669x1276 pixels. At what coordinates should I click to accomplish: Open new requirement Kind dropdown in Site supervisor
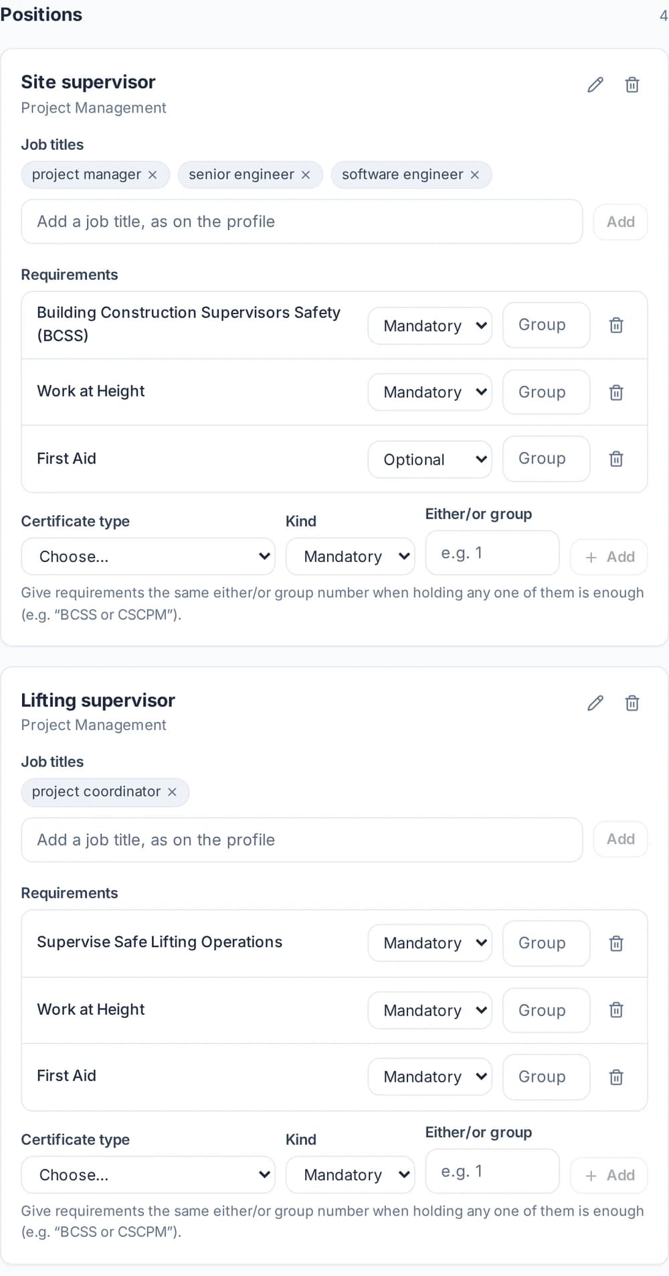350,556
